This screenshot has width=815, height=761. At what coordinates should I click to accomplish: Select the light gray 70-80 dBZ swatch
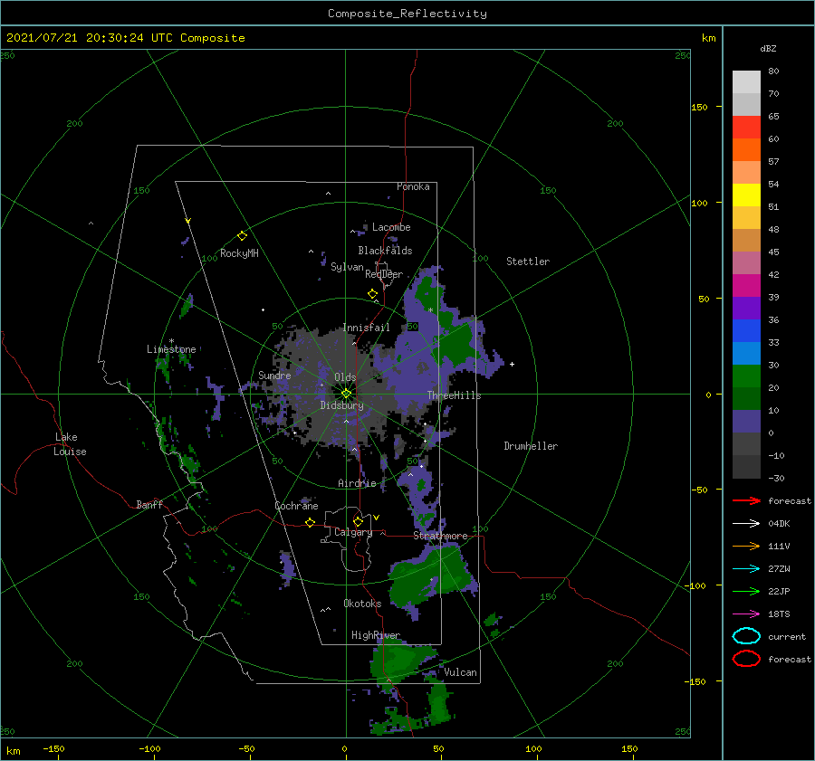coord(746,82)
